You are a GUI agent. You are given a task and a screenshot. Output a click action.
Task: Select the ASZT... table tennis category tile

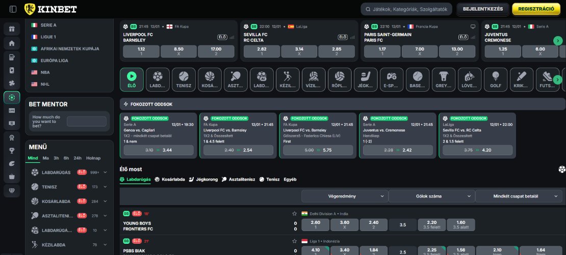[x=236, y=80]
